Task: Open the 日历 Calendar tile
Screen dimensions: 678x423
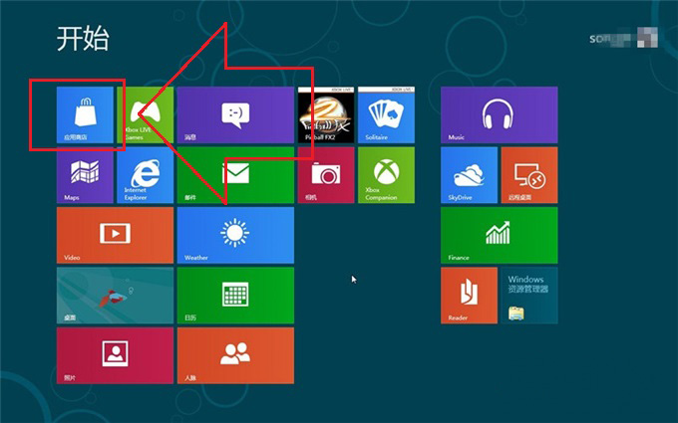Action: (x=235, y=296)
